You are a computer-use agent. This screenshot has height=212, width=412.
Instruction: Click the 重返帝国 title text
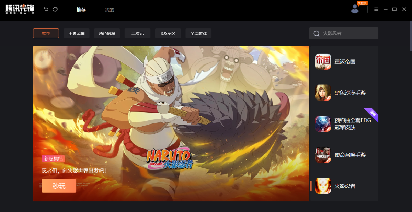point(345,62)
